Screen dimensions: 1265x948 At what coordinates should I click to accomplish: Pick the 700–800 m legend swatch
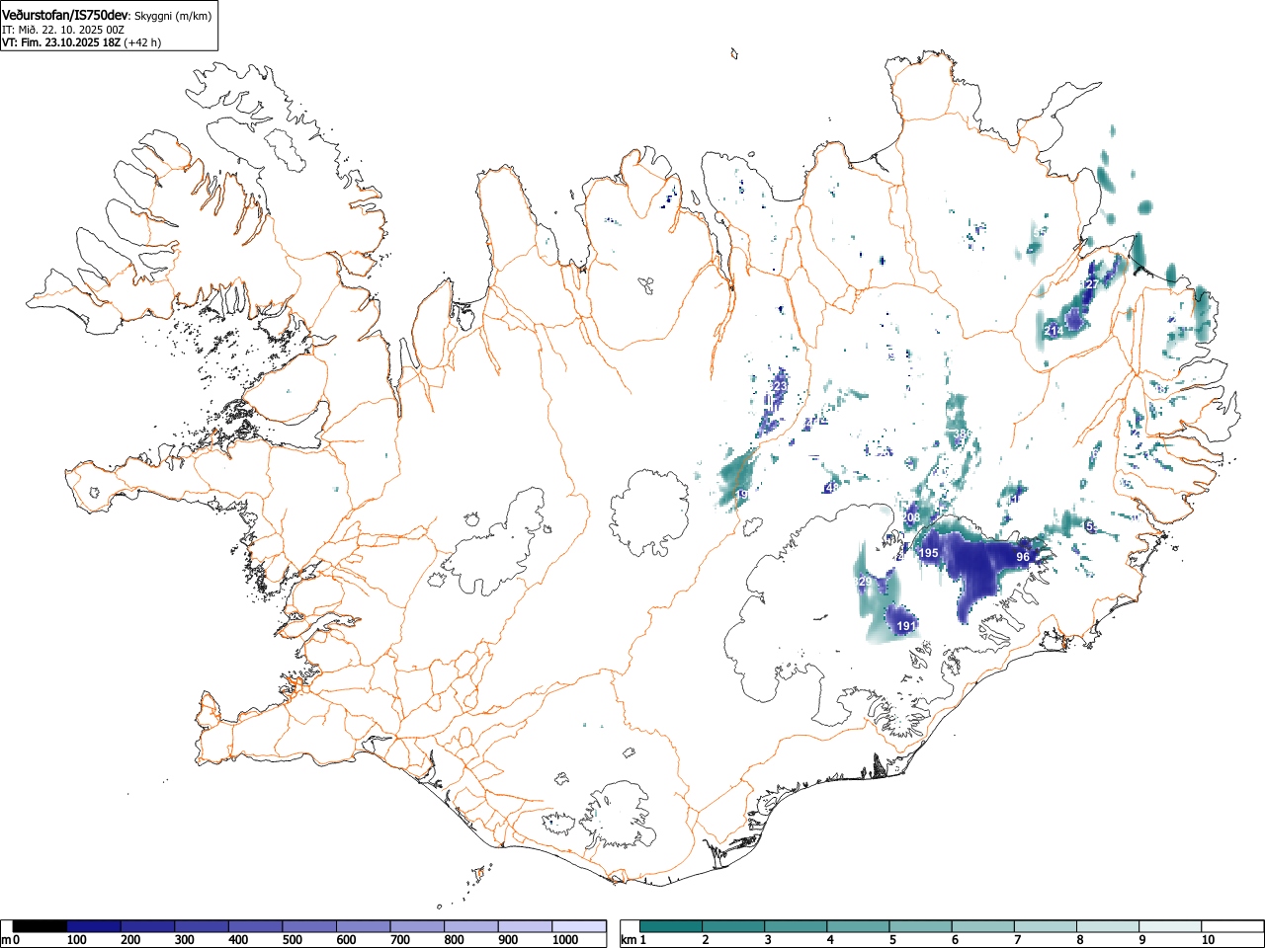coord(416,926)
